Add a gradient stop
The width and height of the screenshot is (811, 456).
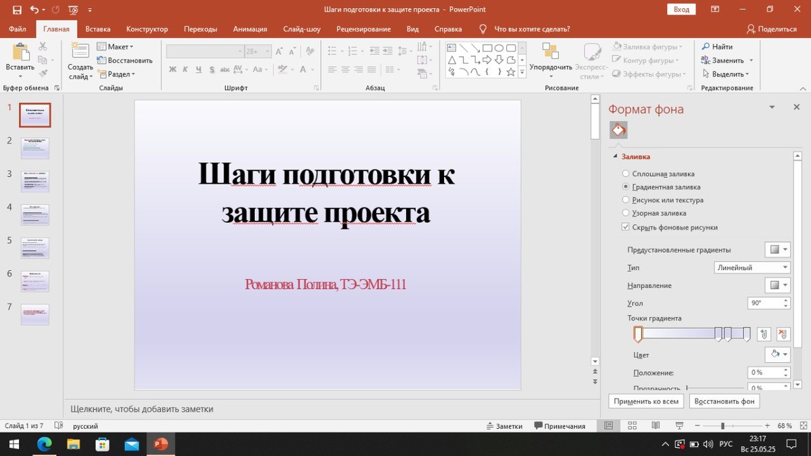click(x=764, y=334)
